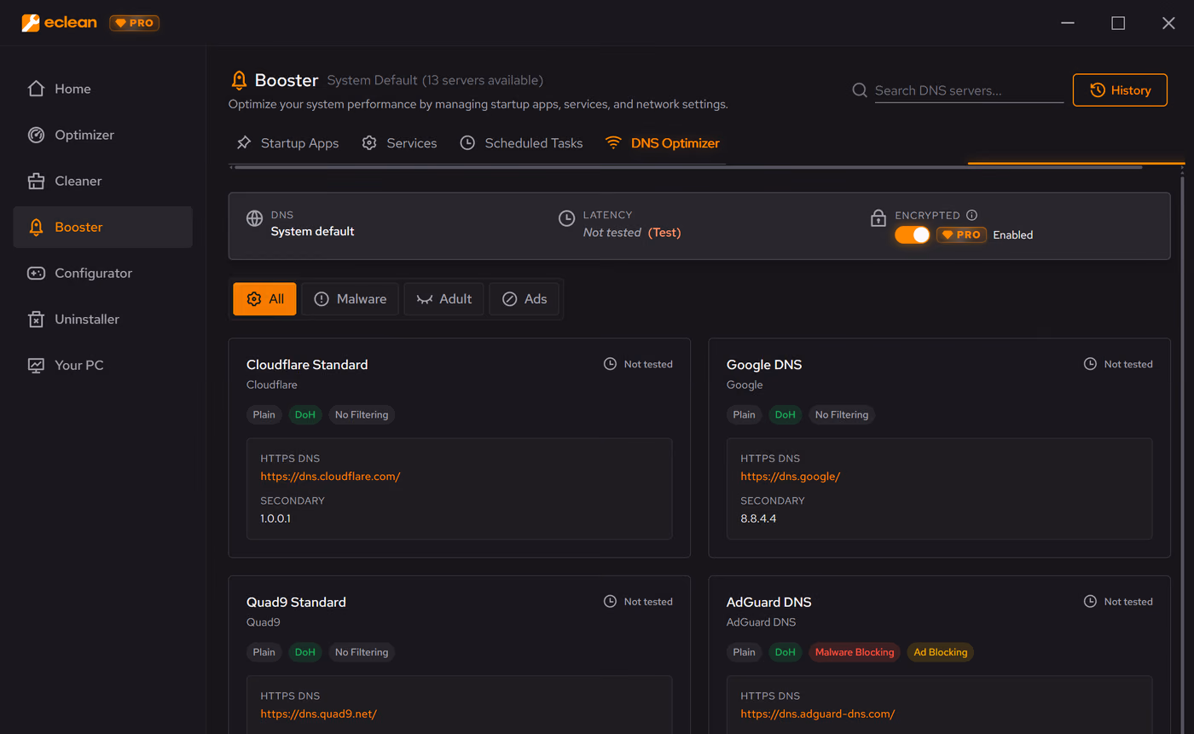Focus the Search DNS servers field
Image resolution: width=1194 pixels, height=734 pixels.
tap(969, 90)
